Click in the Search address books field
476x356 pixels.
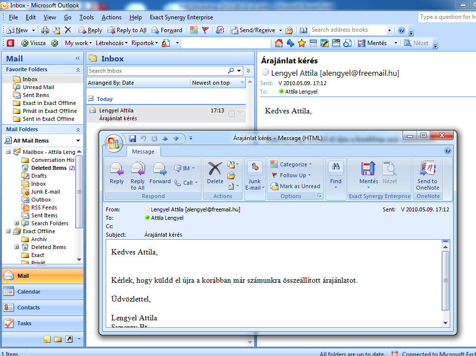point(348,30)
